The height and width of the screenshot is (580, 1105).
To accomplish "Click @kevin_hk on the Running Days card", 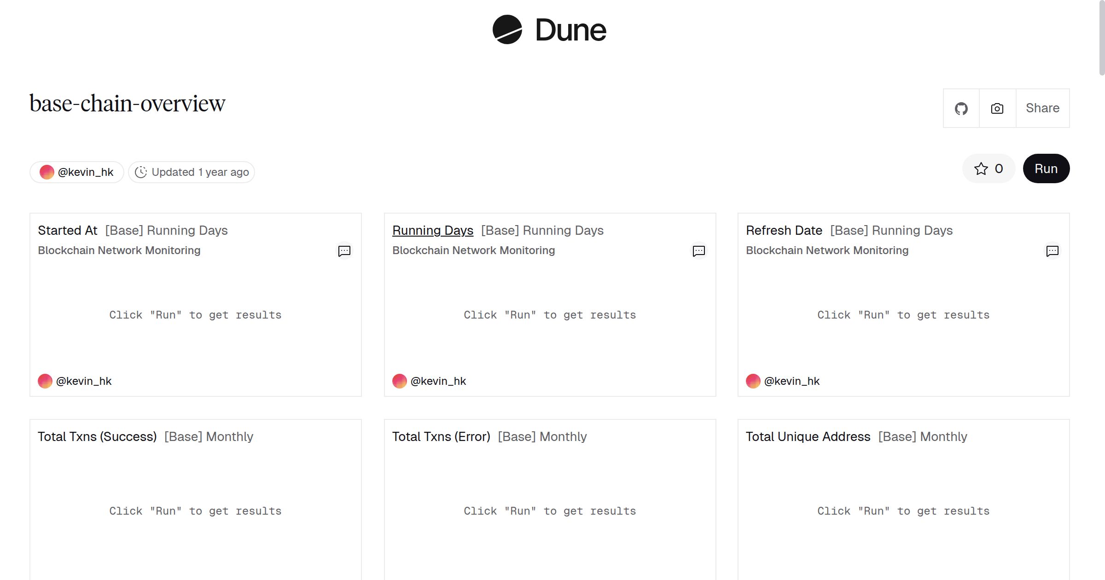I will [438, 381].
